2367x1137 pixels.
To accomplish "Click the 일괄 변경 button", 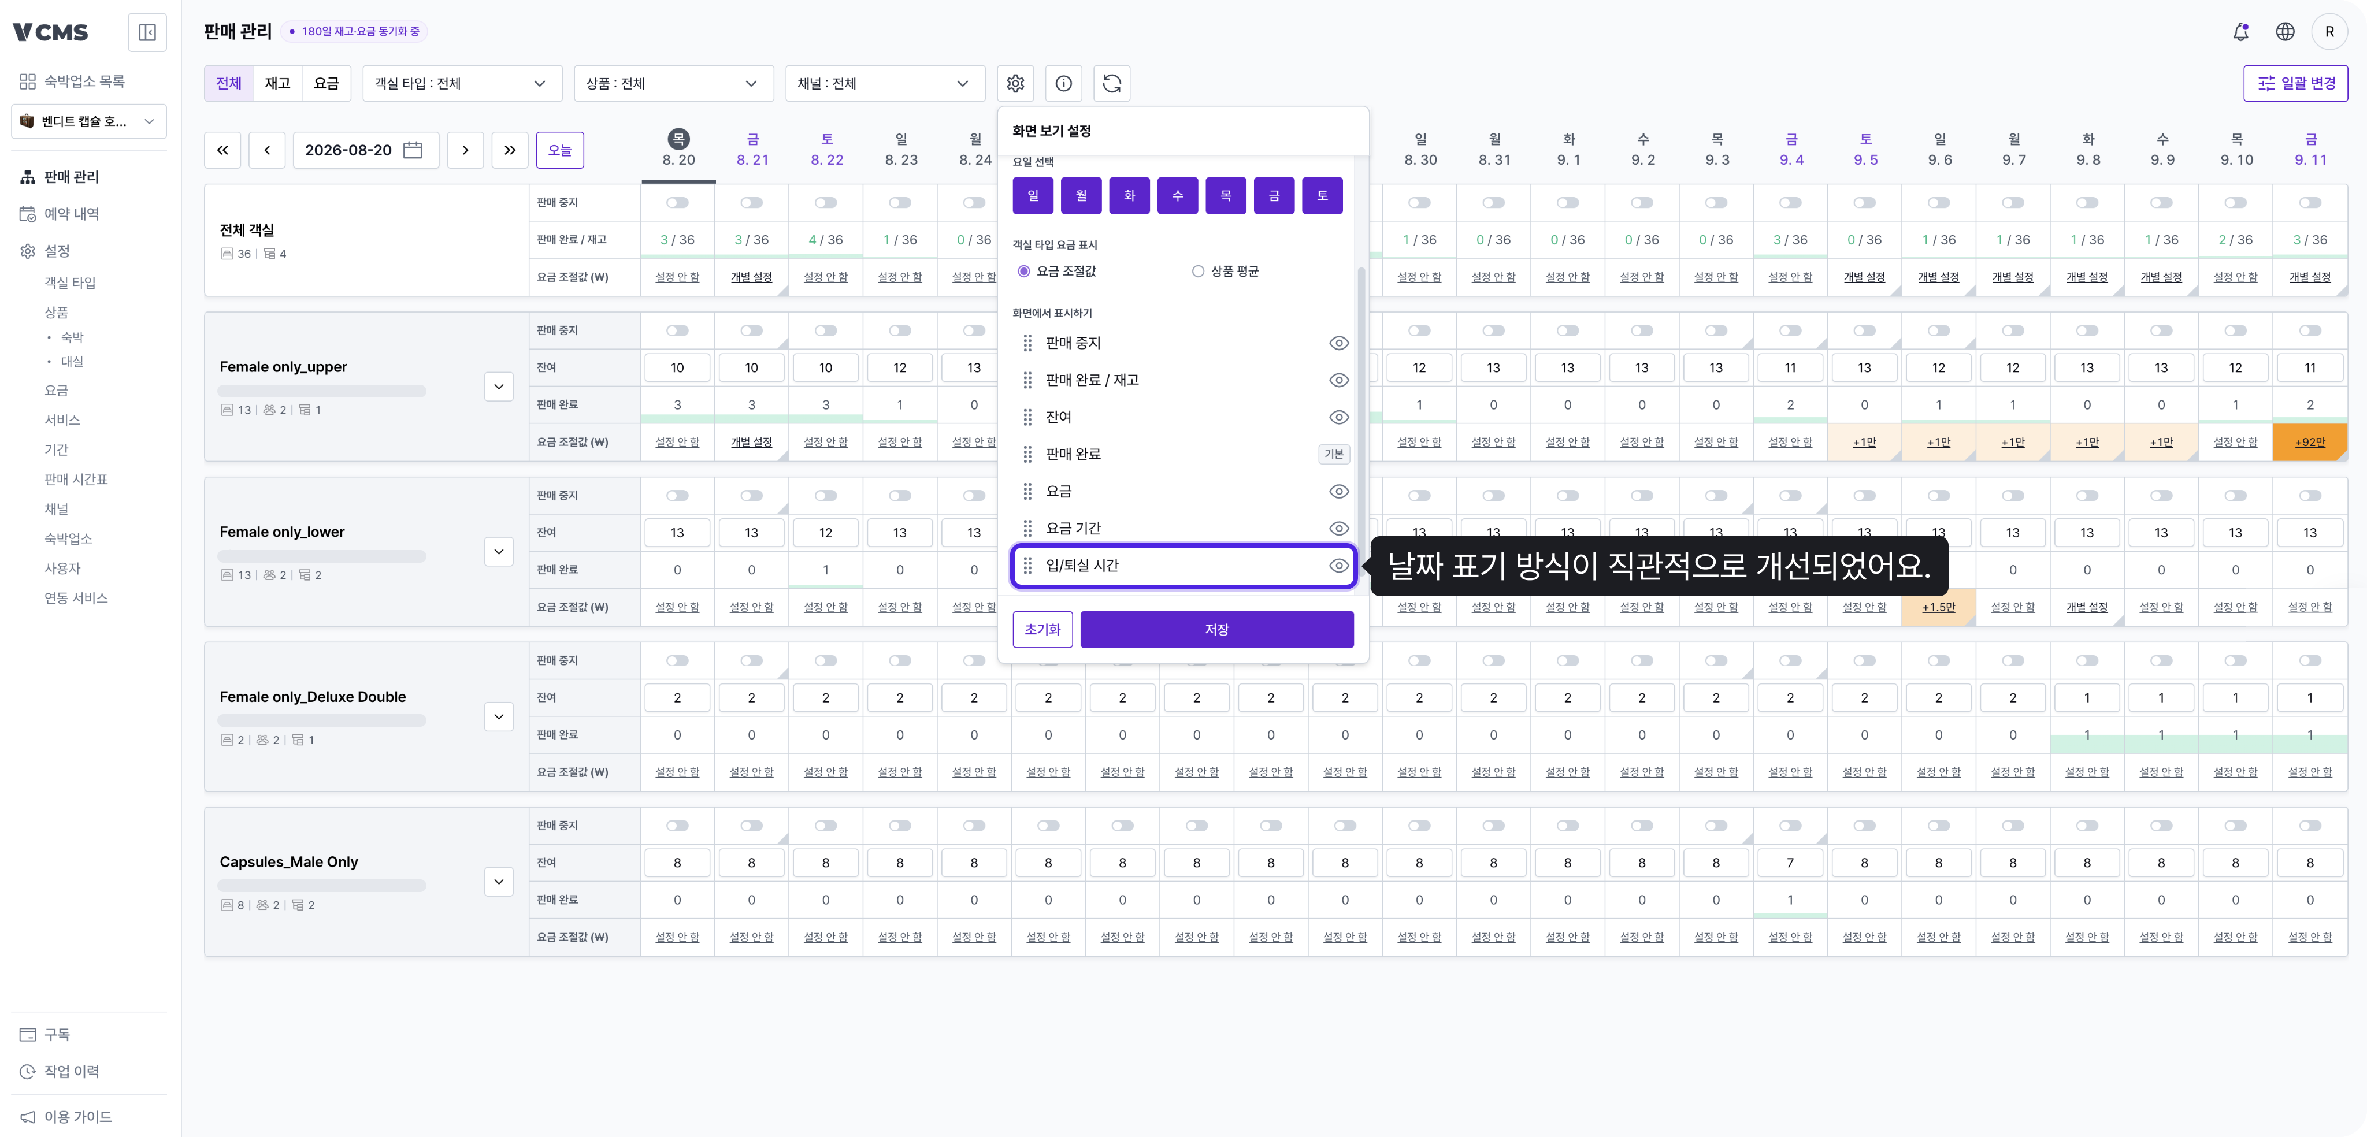I will point(2295,84).
